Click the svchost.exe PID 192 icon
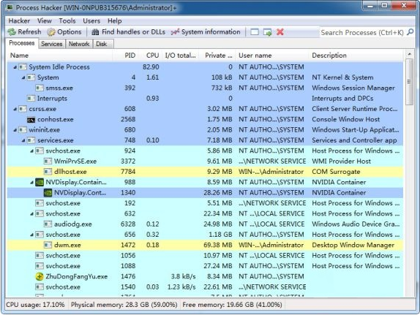Screen dimensions: 420x315 coord(40,203)
